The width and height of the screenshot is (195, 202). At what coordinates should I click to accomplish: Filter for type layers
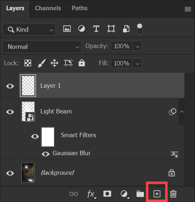pyautogui.click(x=96, y=29)
